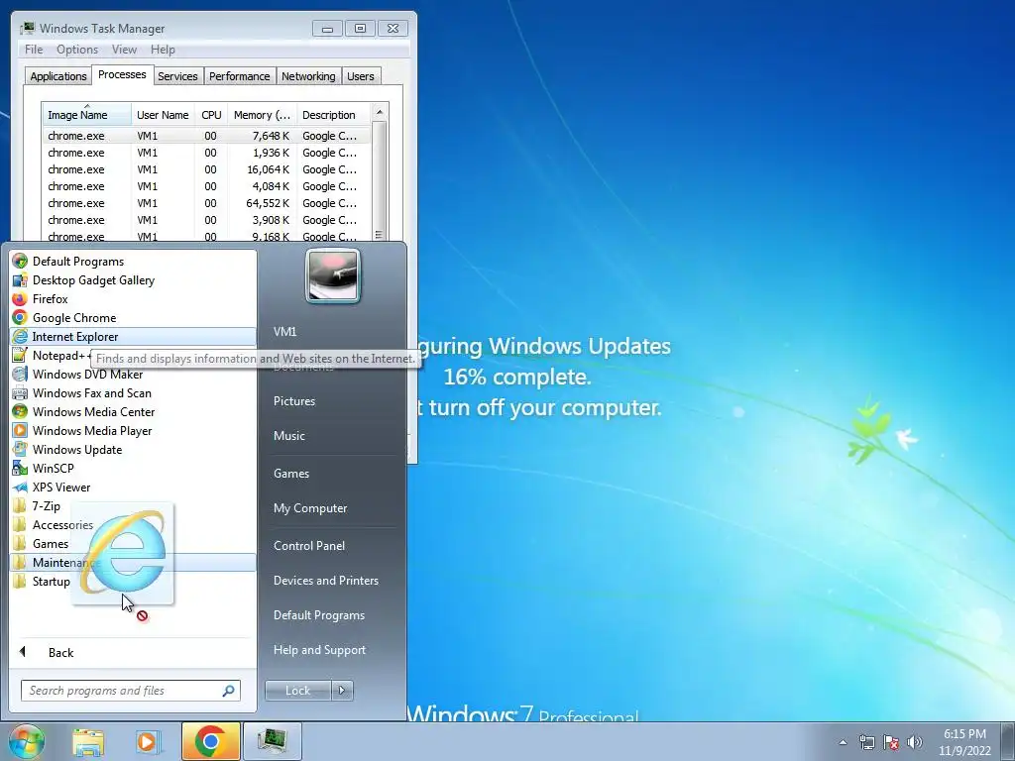Click the search magnifier icon
Viewport: 1015px width, 761px height.
pyautogui.click(x=229, y=691)
